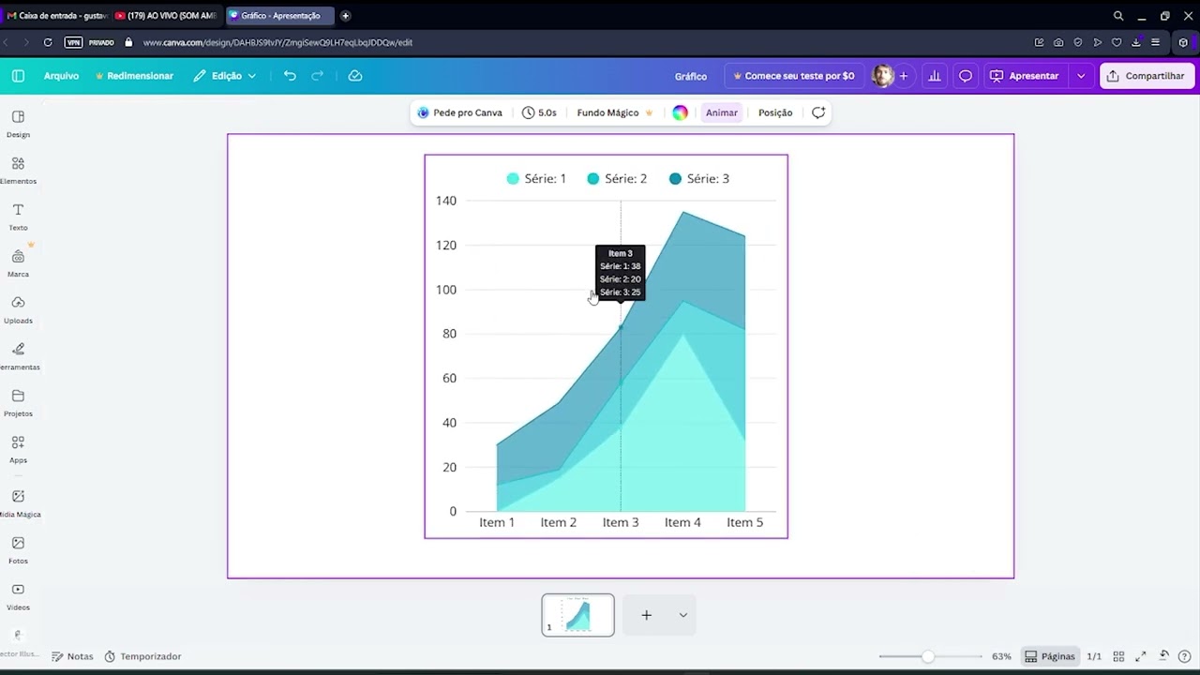The height and width of the screenshot is (675, 1200).
Task: Open the Texto panel
Action: coord(18,217)
